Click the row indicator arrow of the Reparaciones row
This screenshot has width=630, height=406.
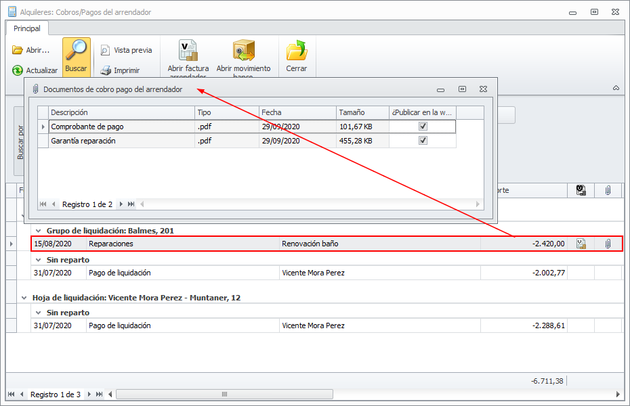(12, 244)
